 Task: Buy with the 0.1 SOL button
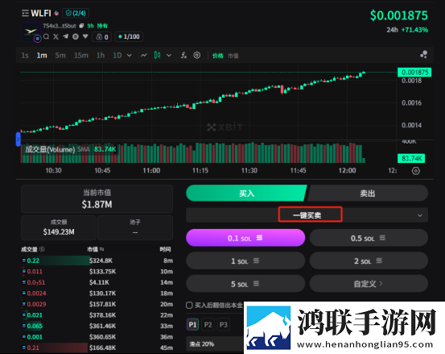point(245,238)
